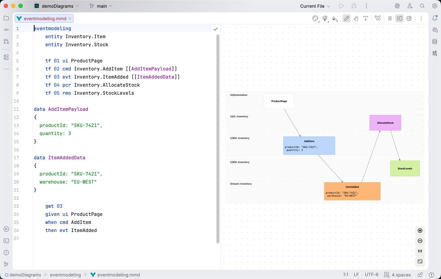Viewport: 441px width, 279px height.
Task: Open the diagram theme palette menu
Action: 315,18
